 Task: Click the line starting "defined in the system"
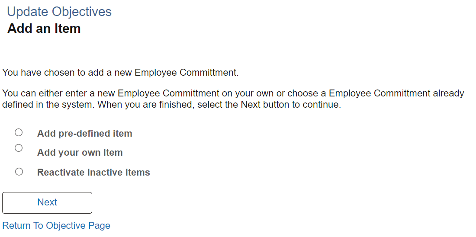tap(171, 105)
